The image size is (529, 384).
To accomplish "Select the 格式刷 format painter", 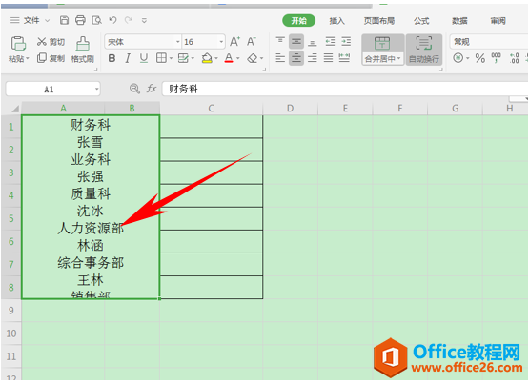I will 82,50.
